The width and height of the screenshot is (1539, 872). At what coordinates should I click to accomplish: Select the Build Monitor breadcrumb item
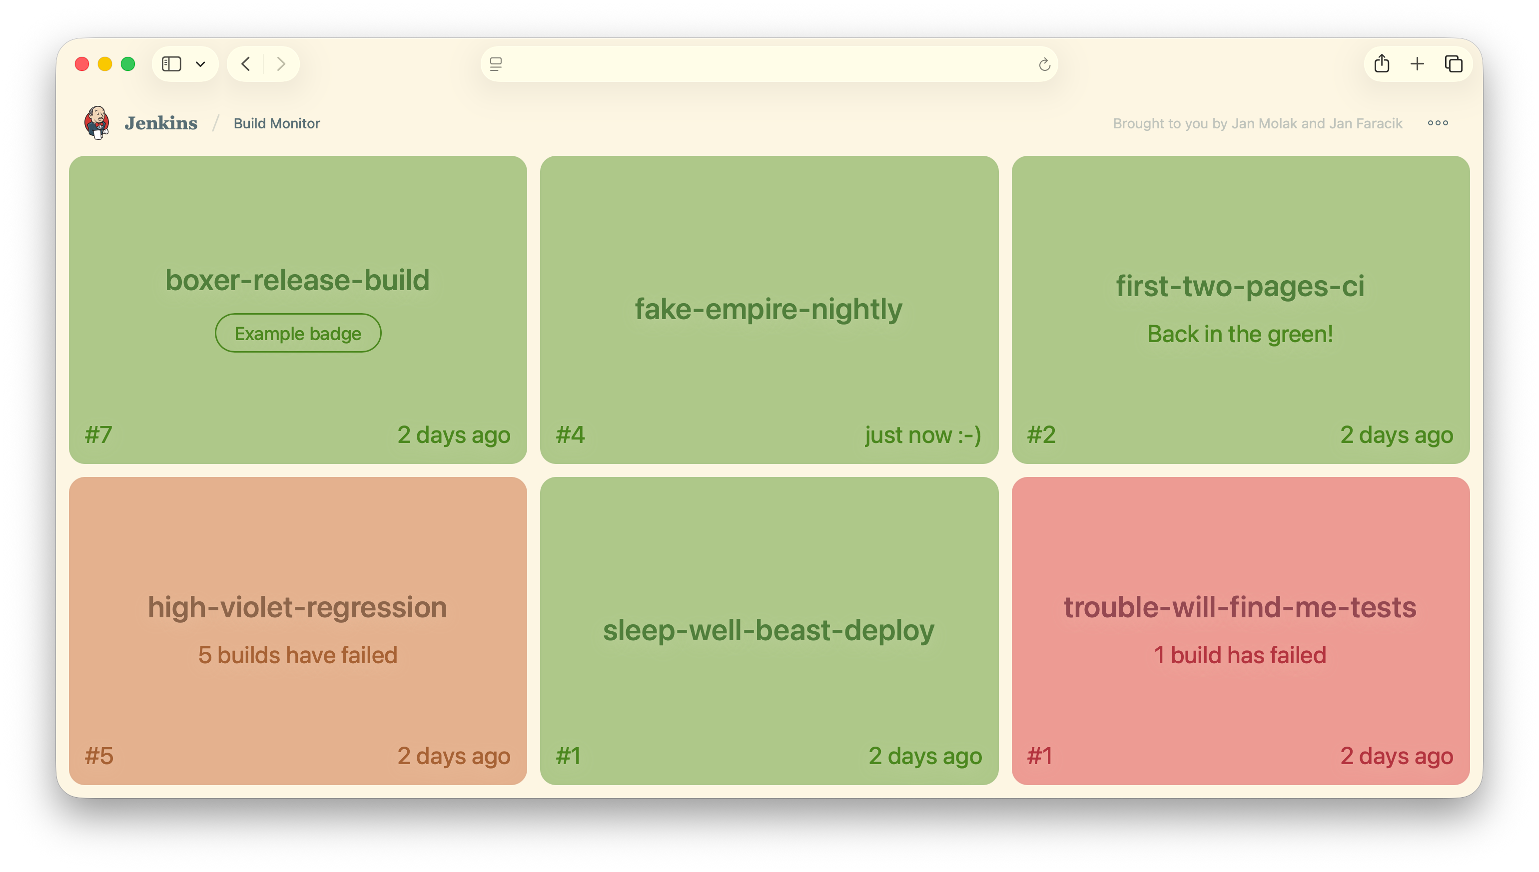click(277, 123)
